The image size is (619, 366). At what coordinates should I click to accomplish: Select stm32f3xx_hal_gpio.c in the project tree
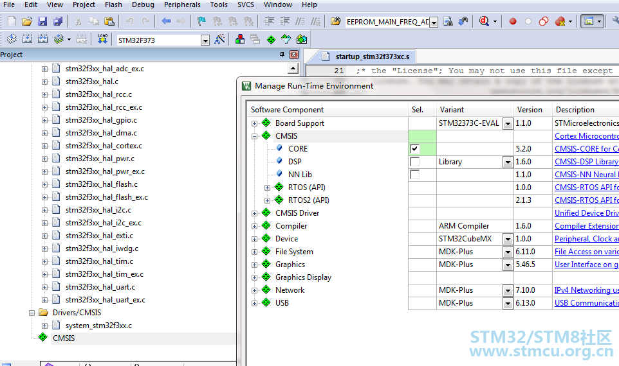pyautogui.click(x=101, y=120)
